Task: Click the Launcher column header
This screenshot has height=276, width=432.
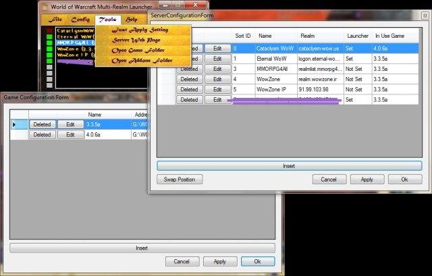Action: tap(358, 36)
